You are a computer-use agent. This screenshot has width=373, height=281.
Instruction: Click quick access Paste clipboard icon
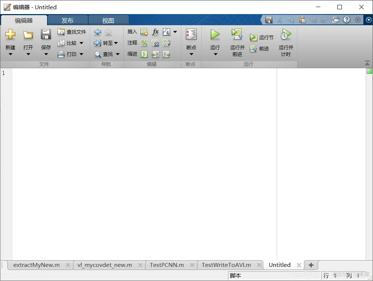[x=302, y=20]
